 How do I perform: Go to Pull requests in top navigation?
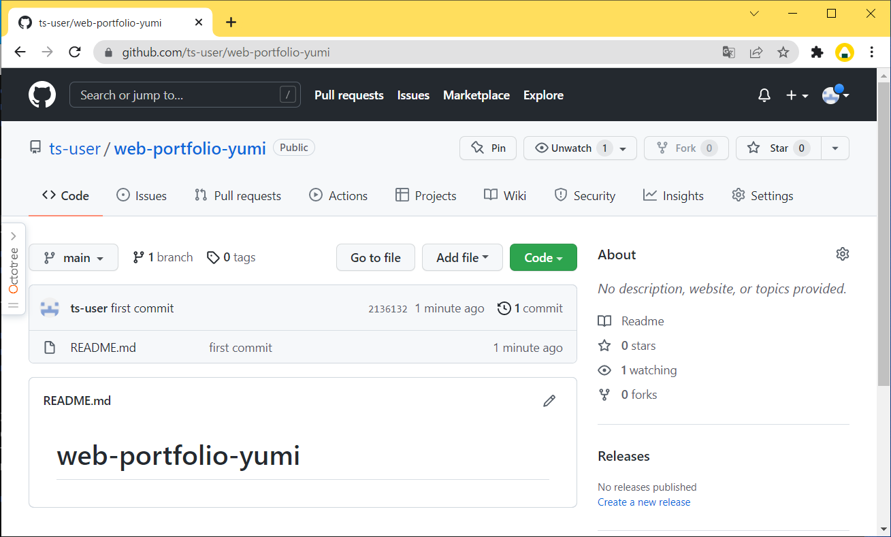click(349, 95)
